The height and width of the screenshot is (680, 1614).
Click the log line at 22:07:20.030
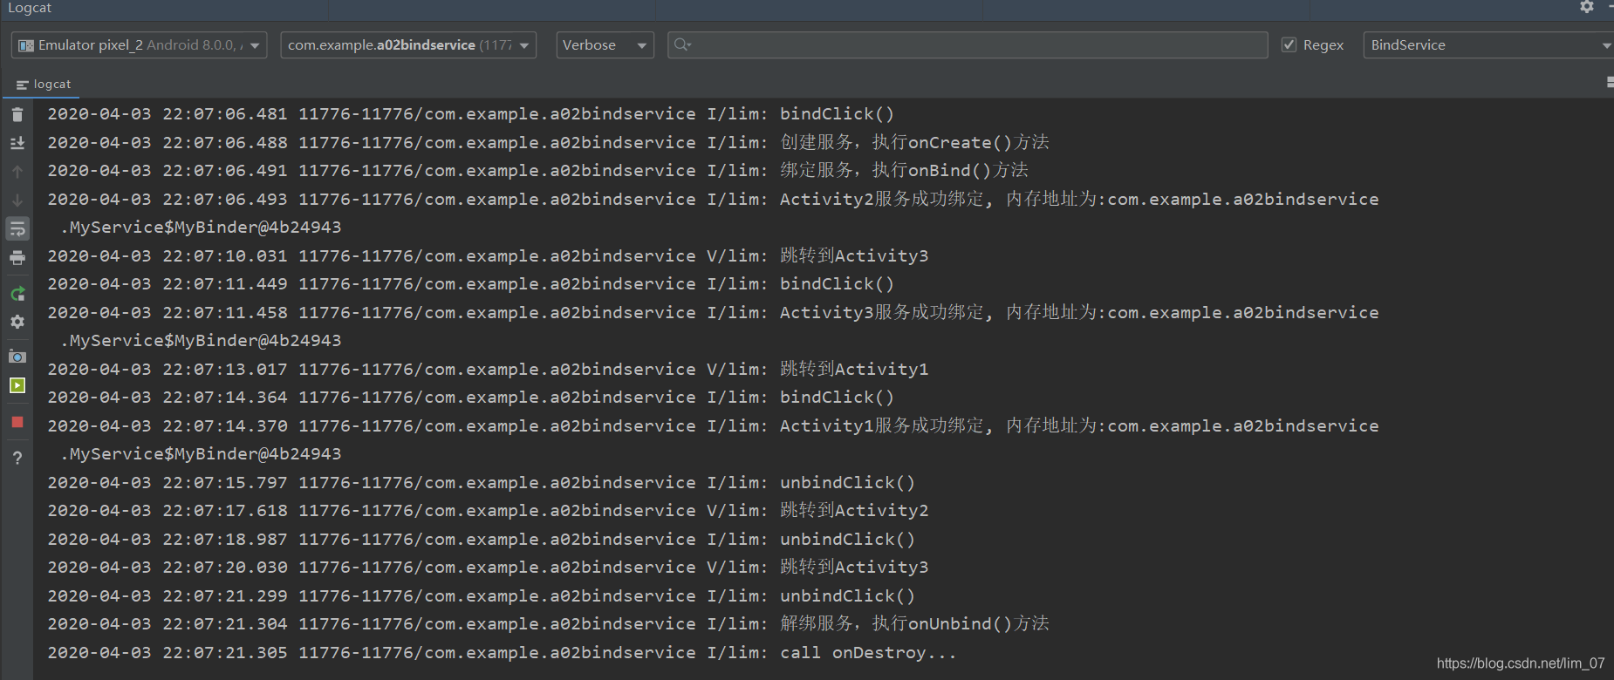488,567
